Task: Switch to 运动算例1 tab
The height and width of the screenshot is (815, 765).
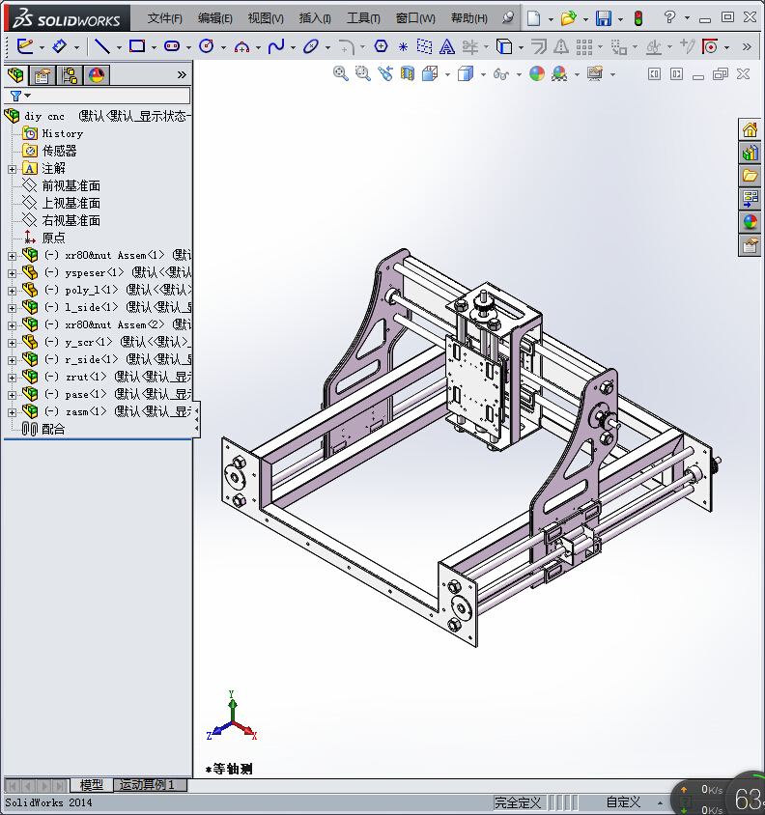Action: (x=147, y=784)
